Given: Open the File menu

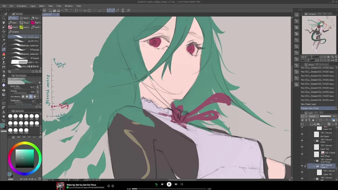Looking at the screenshot, I should (x=4, y=6).
